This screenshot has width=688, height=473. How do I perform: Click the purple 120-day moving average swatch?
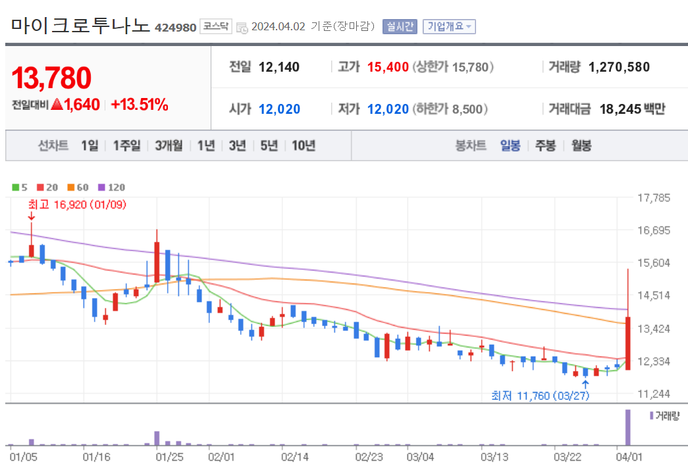click(x=101, y=187)
